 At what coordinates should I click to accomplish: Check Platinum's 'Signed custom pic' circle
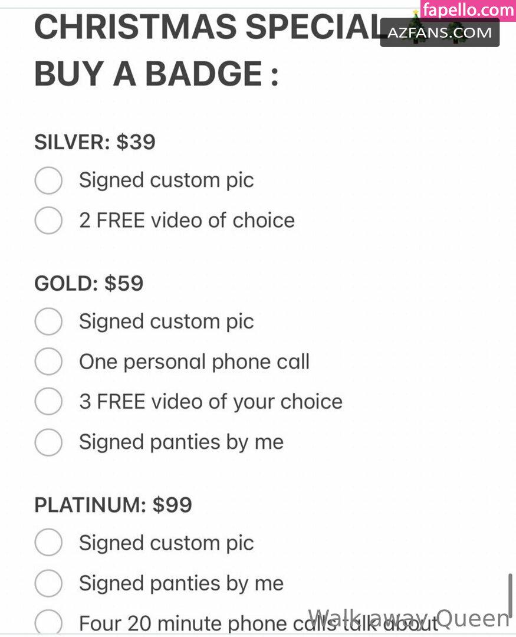[48, 543]
